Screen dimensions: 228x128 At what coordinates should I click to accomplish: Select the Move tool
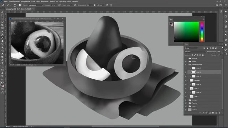tap(2, 12)
